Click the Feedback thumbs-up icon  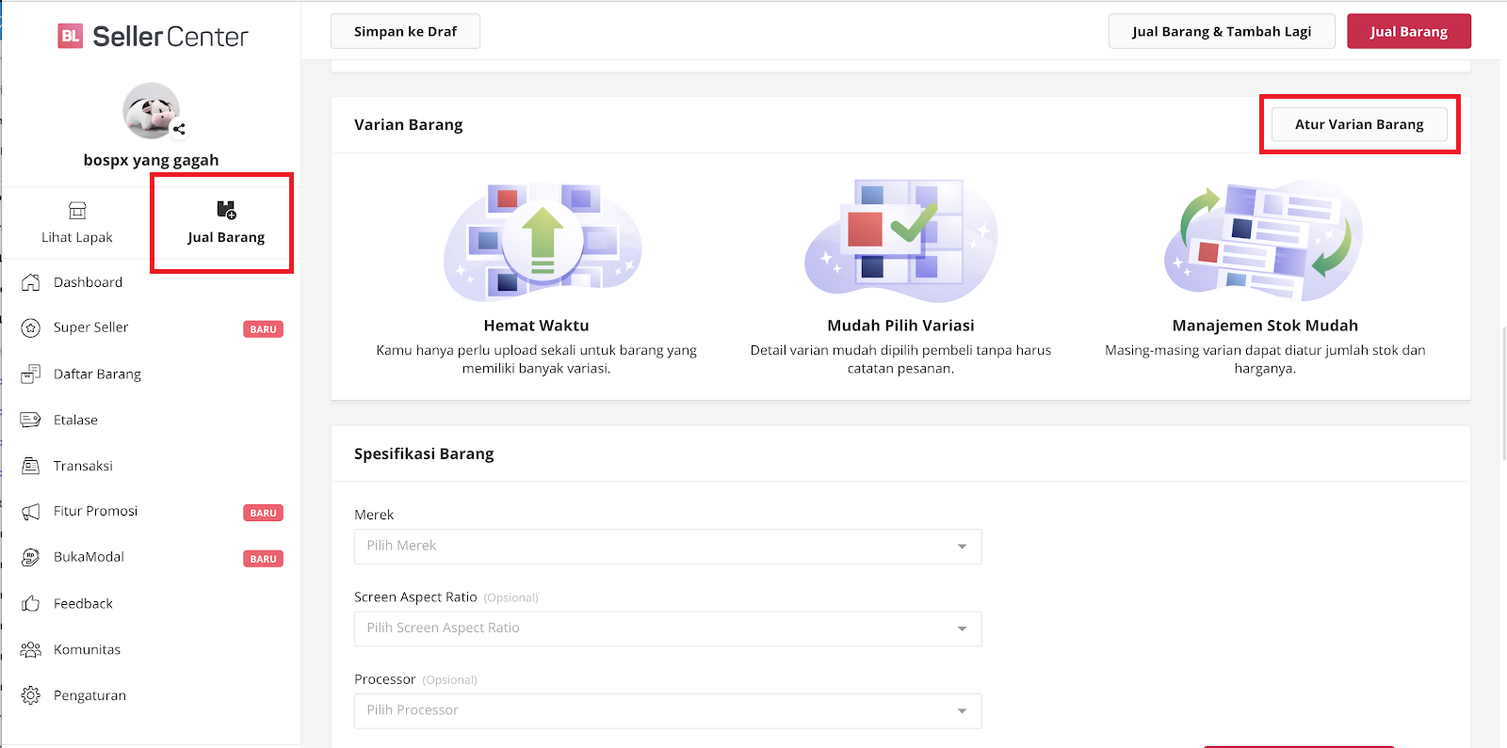tap(31, 603)
